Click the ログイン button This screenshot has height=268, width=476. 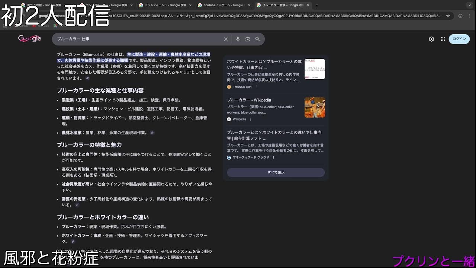pos(459,39)
